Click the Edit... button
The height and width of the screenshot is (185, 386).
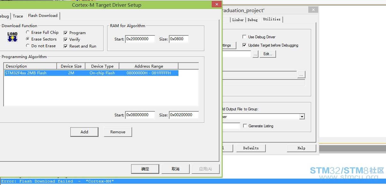pos(268,54)
